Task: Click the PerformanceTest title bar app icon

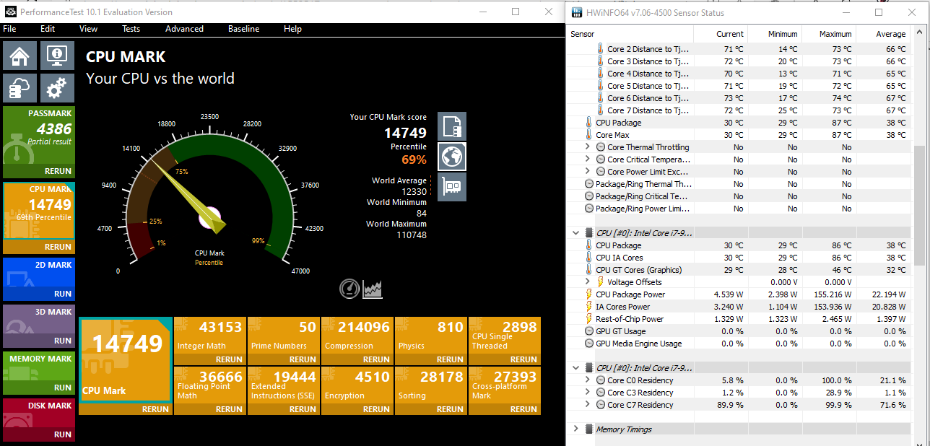Action: 9,12
